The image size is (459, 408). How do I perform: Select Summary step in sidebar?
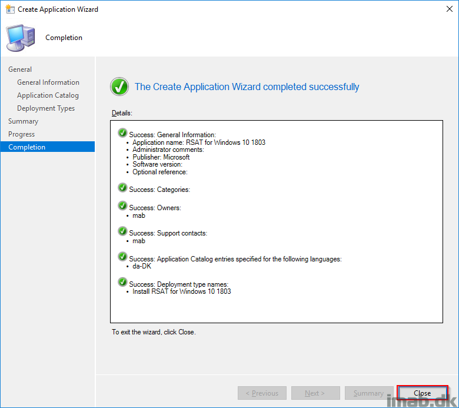23,121
